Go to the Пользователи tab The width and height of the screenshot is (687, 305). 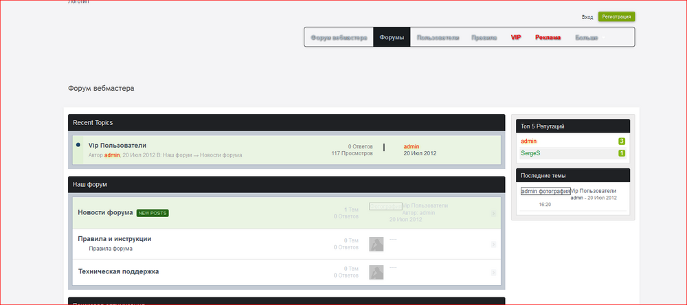[x=438, y=37]
